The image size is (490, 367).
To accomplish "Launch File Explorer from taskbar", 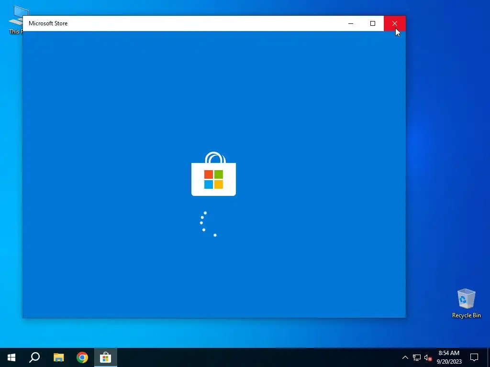I will tap(58, 357).
